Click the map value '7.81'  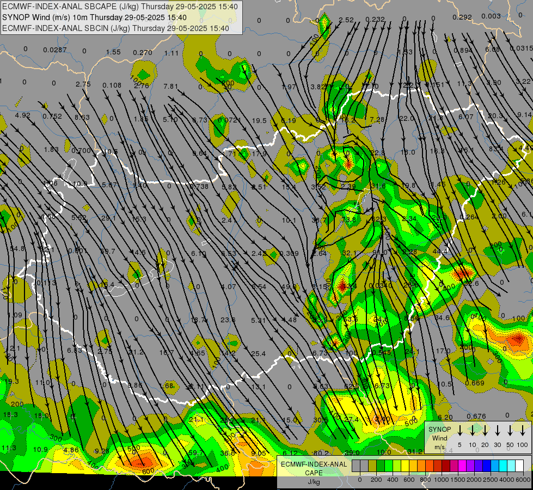click(170, 87)
